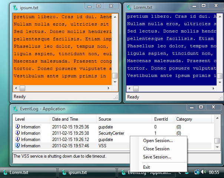Image resolution: width=224 pixels, height=178 pixels.
Task: Click the info icon of the SecurityCenter event
Action: [17, 133]
